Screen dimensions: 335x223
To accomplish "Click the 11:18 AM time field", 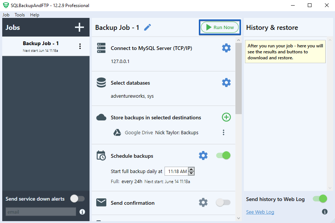I will click(177, 171).
